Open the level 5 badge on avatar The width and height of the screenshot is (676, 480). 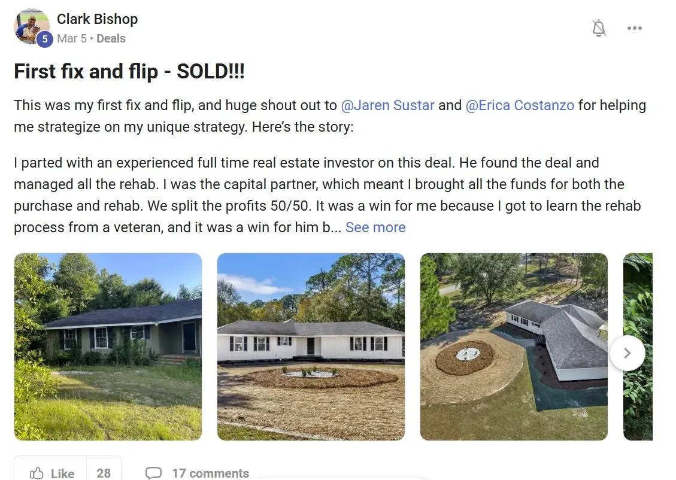[44, 39]
